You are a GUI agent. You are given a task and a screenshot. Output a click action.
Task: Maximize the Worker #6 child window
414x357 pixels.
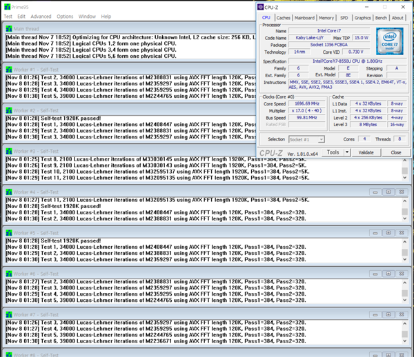(388, 274)
